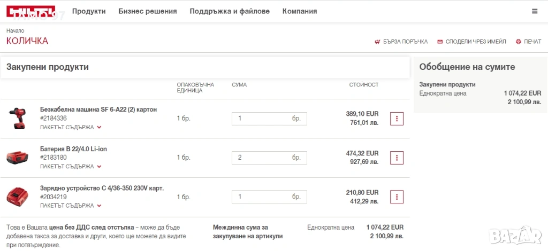Open the Бизнес решения menu
548x251 pixels.
147,11
